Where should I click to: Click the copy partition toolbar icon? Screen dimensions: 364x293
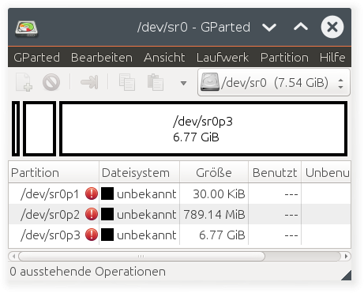127,82
